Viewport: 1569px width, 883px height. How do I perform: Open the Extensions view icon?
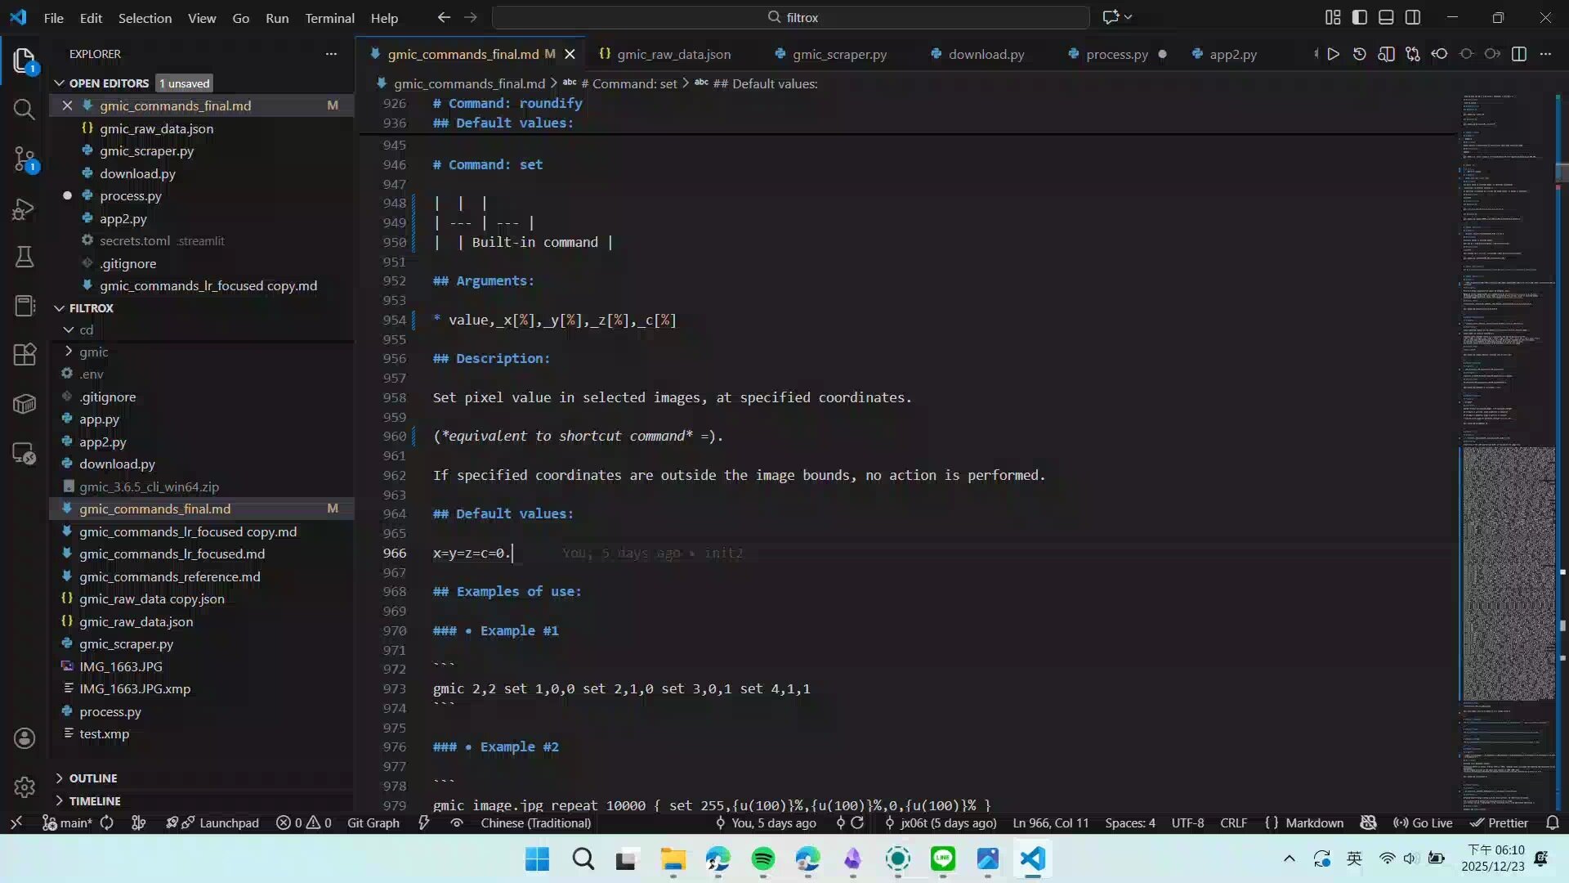tap(24, 354)
